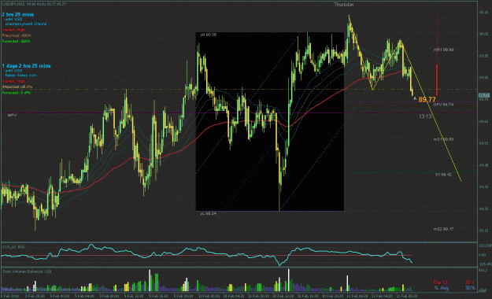Click the thick red vertical range bar

(x=437, y=80)
